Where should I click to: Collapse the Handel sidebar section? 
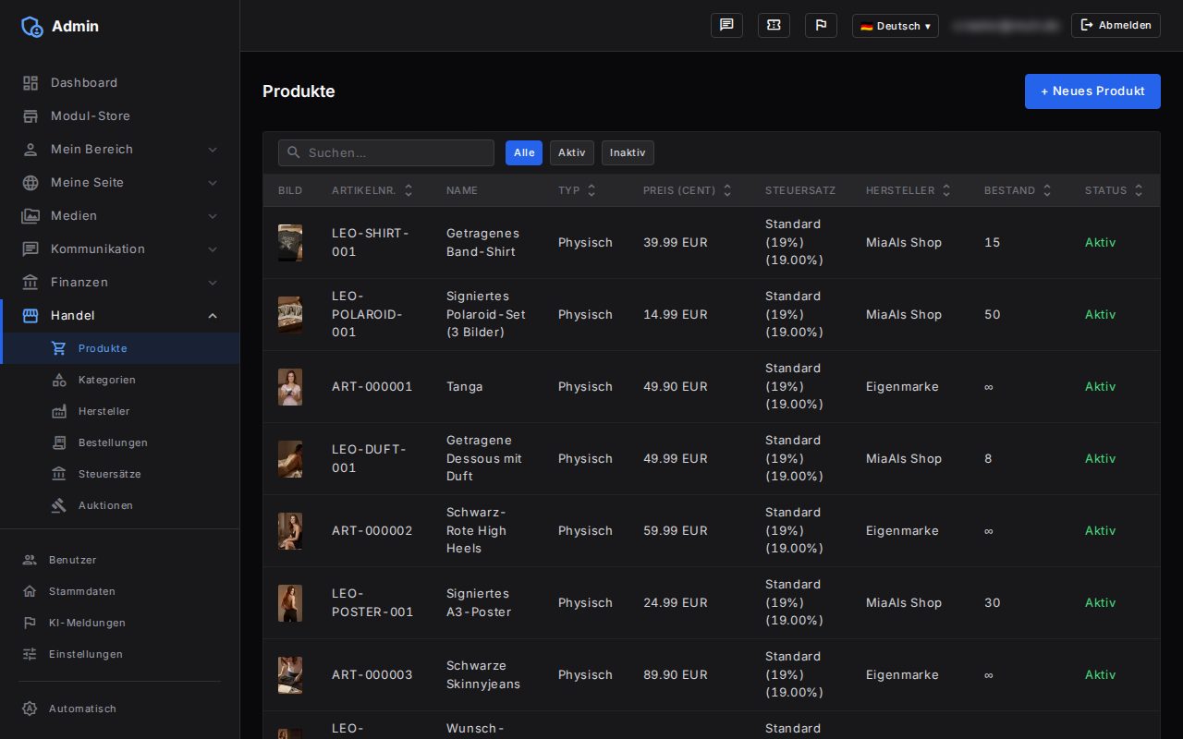click(120, 315)
